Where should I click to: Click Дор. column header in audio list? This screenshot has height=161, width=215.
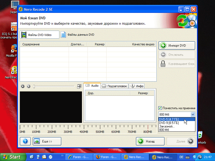(108, 93)
